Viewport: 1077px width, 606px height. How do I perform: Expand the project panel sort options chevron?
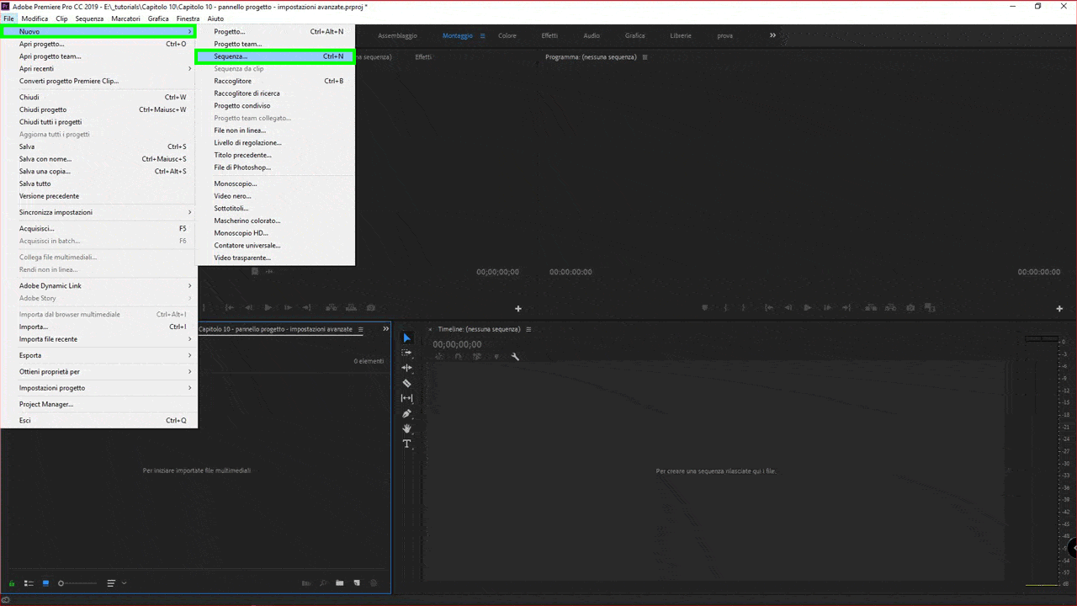pyautogui.click(x=123, y=582)
